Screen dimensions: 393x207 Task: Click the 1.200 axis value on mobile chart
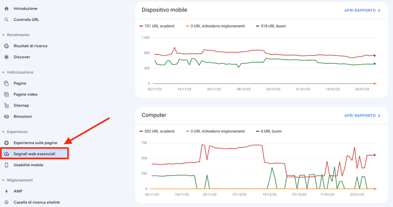pyautogui.click(x=146, y=38)
